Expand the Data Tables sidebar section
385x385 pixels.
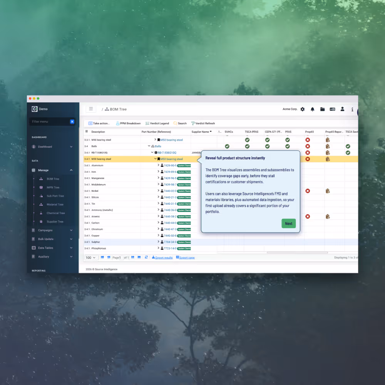click(52, 248)
